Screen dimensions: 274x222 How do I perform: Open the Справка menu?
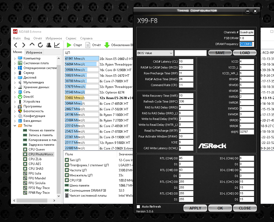86,38
